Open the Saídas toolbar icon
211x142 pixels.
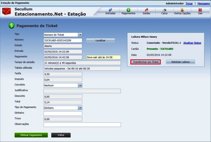point(146,10)
